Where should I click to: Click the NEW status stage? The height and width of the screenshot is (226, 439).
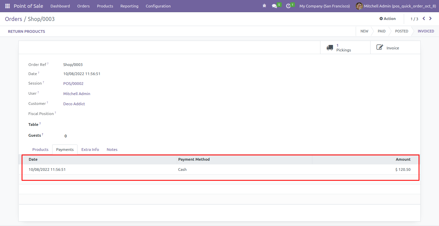point(364,31)
